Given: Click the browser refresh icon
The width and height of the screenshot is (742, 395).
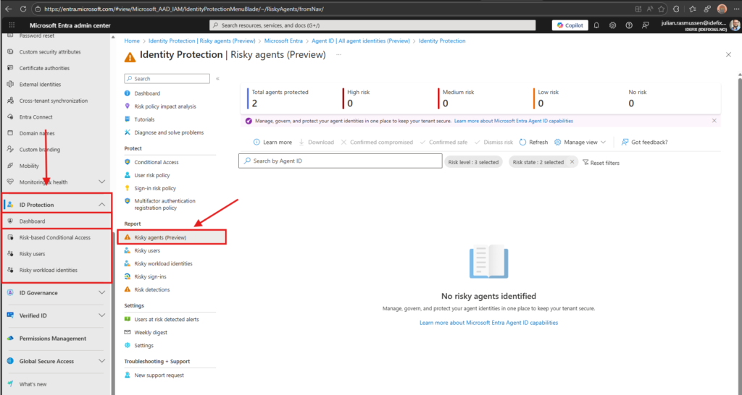Looking at the screenshot, I should [24, 9].
